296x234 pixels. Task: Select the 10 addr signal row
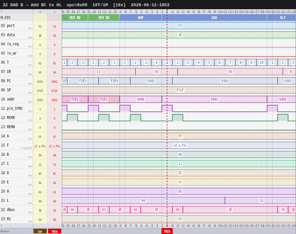148,99
